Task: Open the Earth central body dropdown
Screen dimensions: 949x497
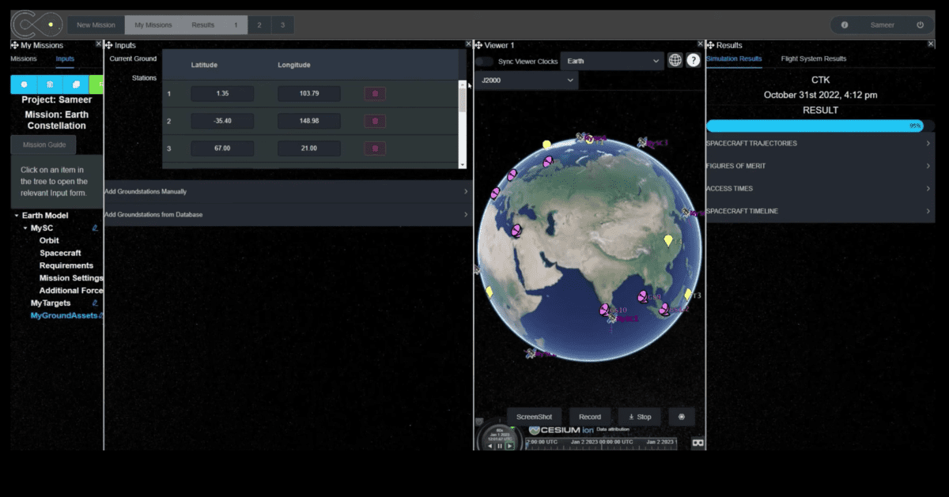Action: coord(611,61)
